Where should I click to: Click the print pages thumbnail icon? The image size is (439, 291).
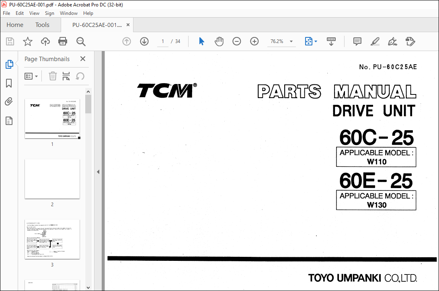click(x=66, y=76)
